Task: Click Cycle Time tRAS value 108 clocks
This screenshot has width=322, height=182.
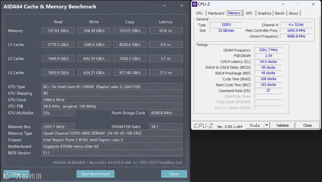Action: 268,79
